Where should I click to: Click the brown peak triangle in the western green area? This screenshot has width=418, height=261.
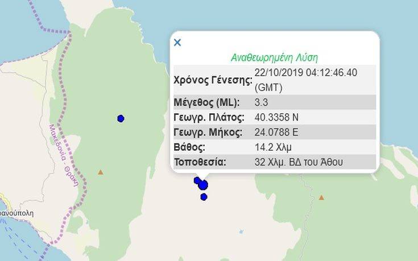(x=101, y=172)
